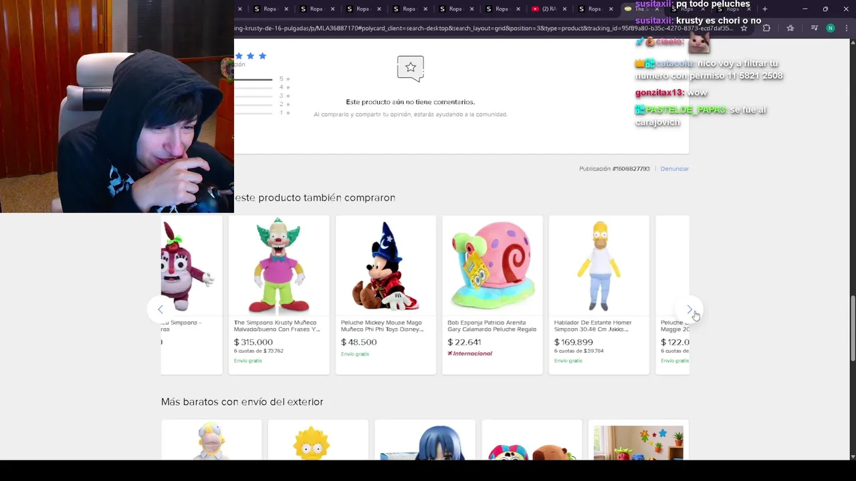
Task: Click title Hablador De Estante Homer Simpson
Action: (x=593, y=326)
